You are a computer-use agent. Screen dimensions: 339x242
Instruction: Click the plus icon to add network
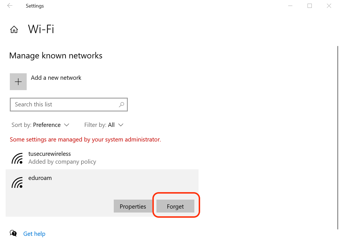point(18,82)
